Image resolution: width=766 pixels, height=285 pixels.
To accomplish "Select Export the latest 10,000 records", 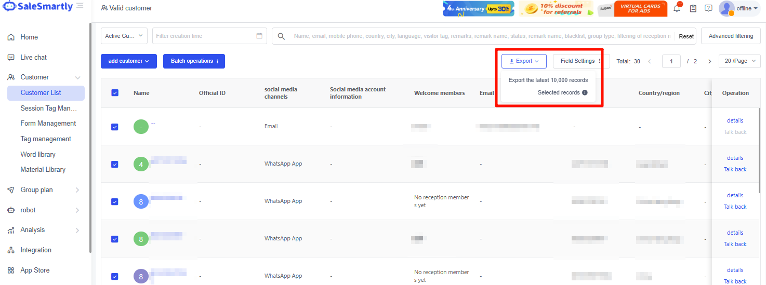I will point(548,80).
